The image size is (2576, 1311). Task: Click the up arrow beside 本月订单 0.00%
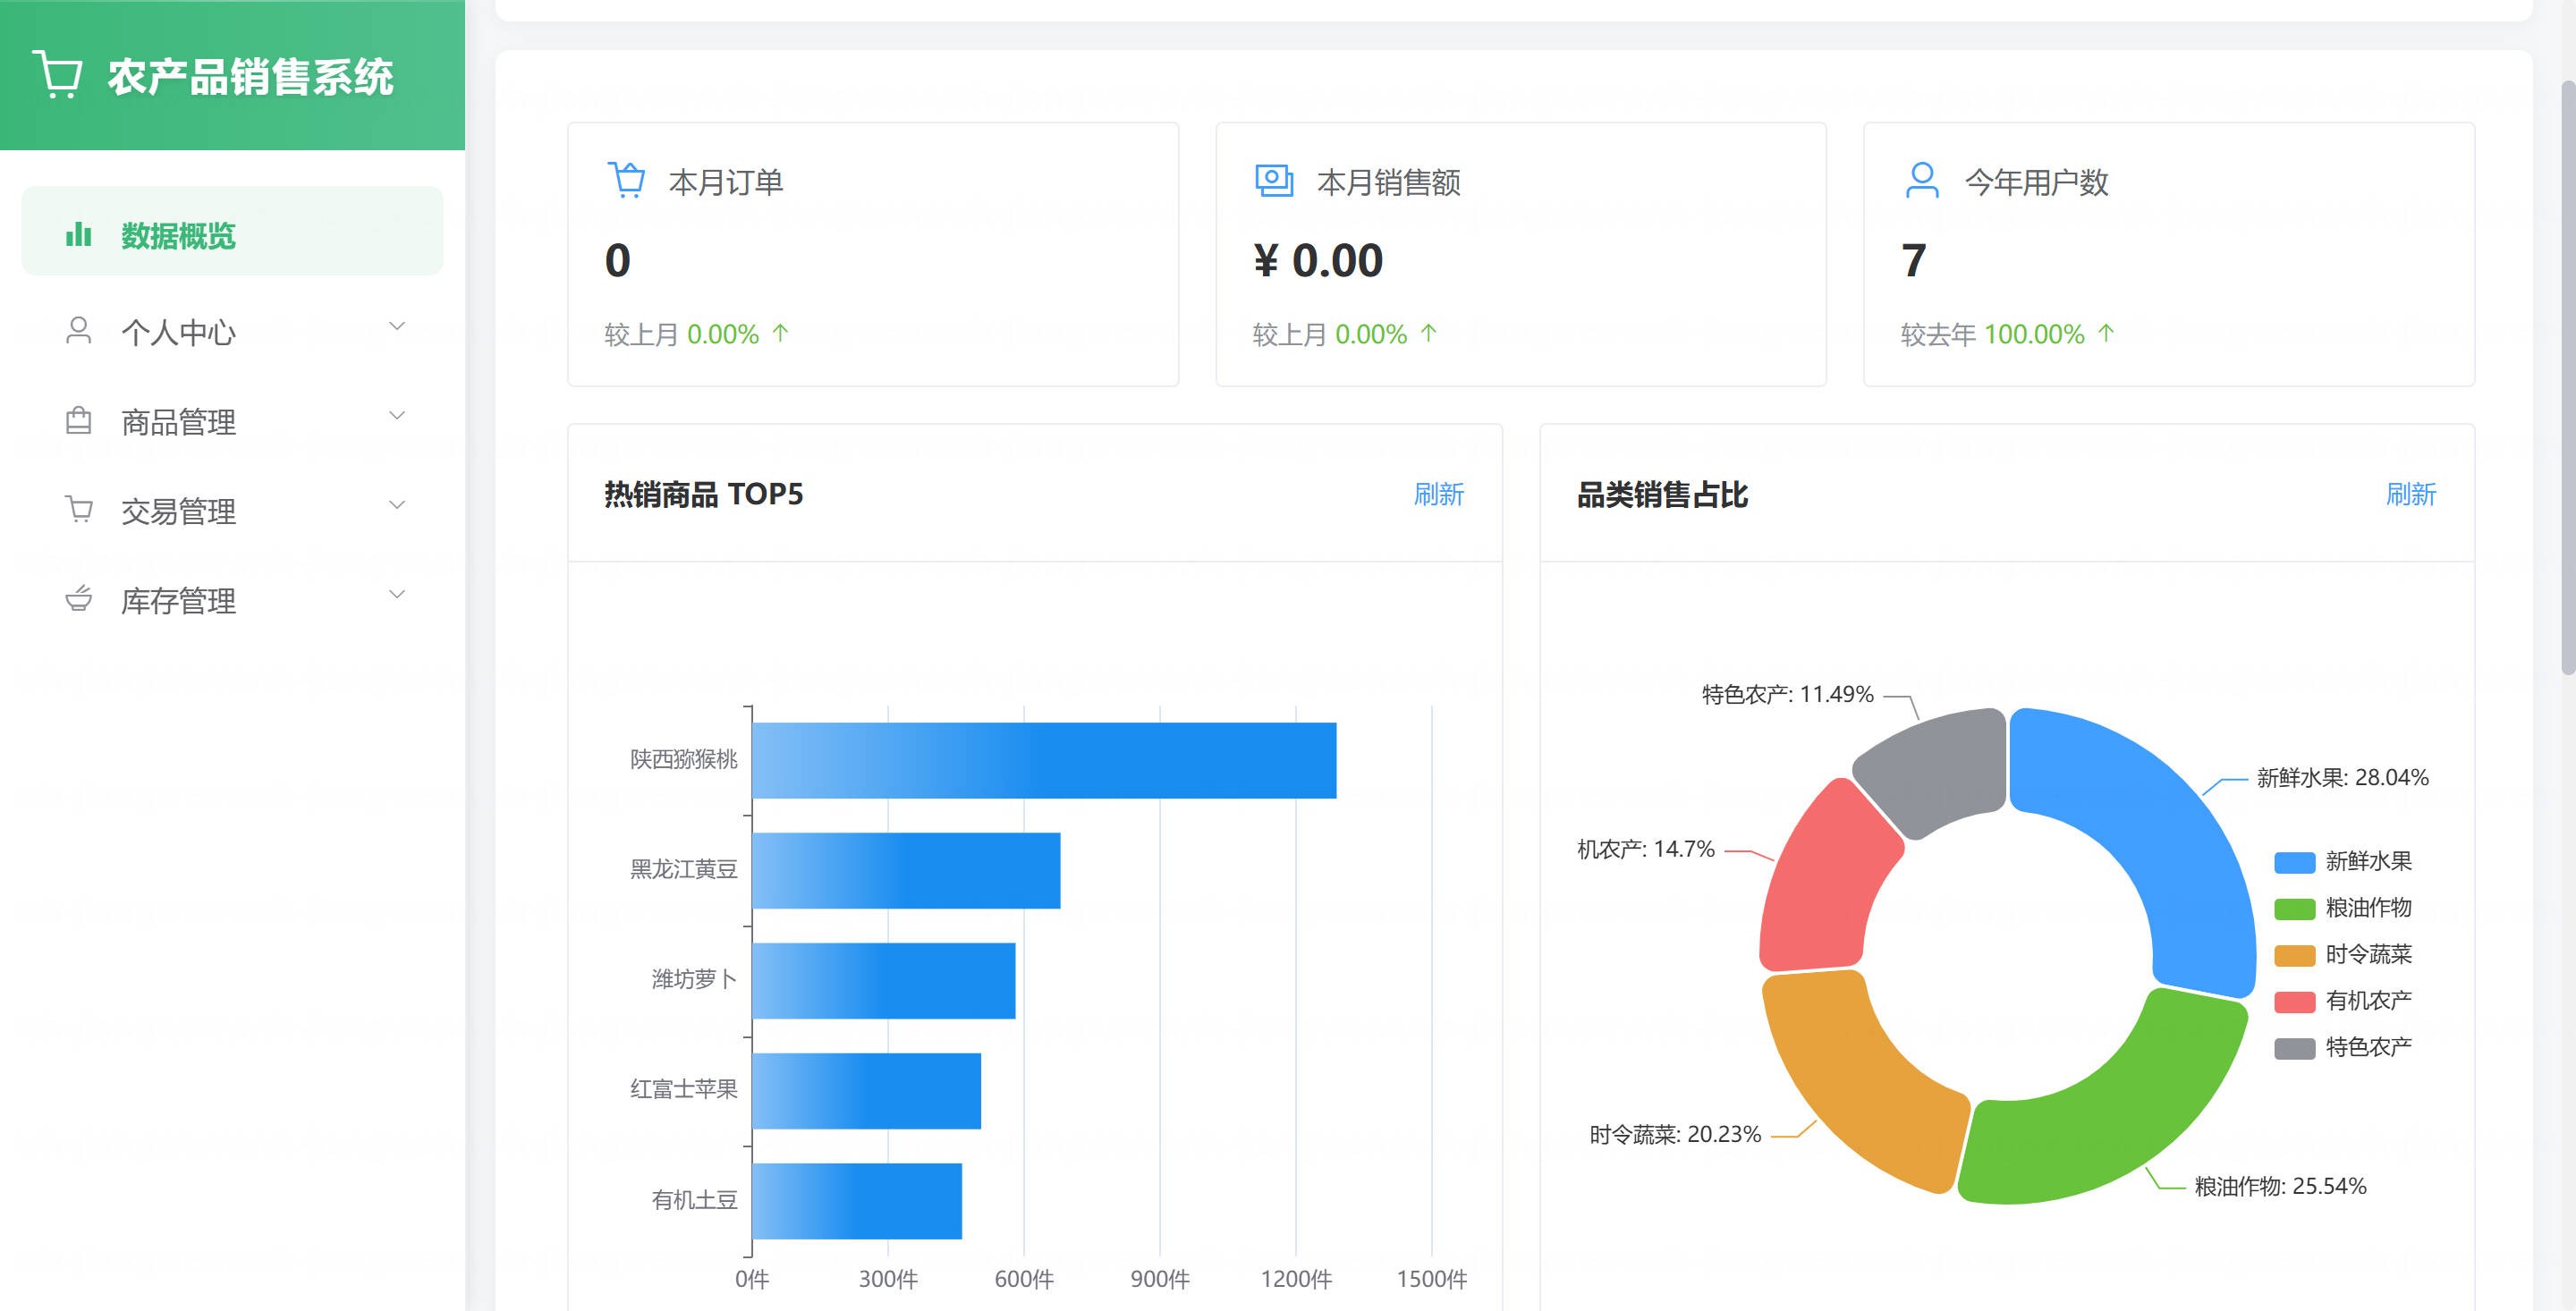[x=781, y=333]
